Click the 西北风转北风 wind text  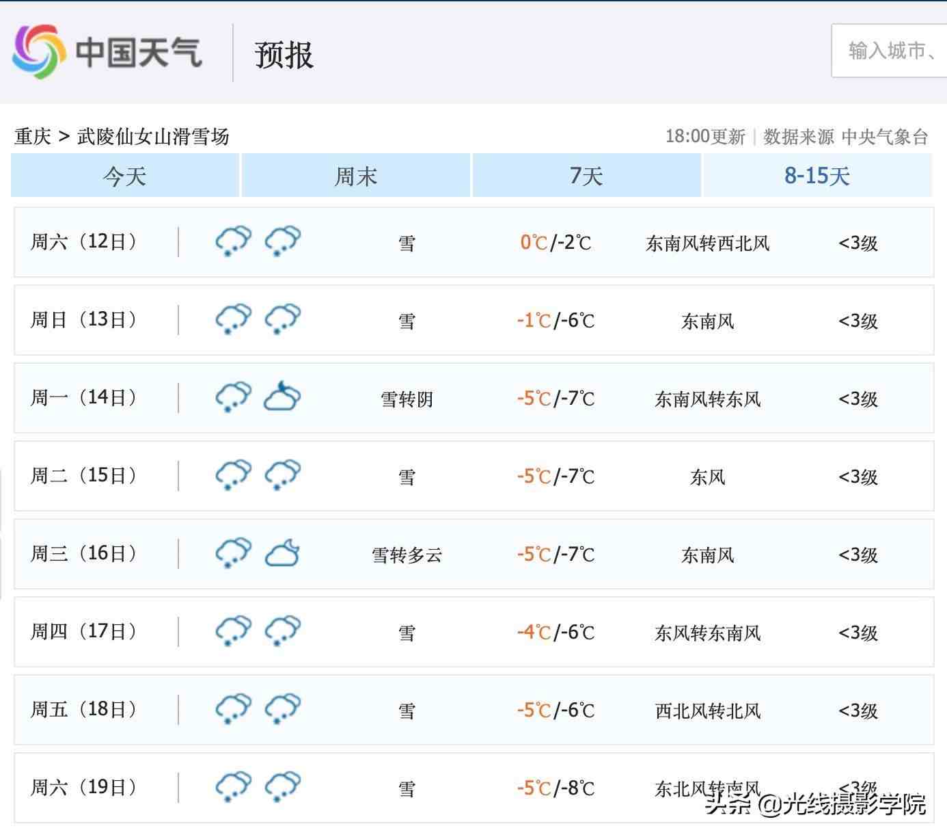pyautogui.click(x=708, y=711)
